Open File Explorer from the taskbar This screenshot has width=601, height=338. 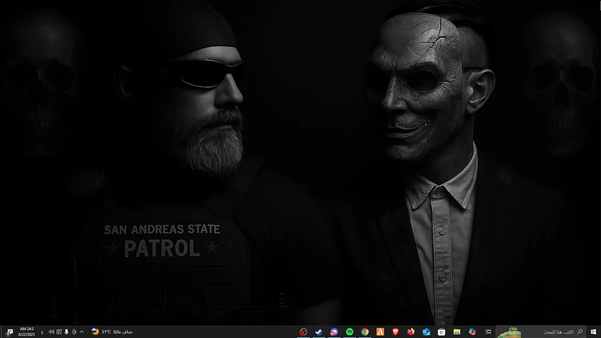(x=456, y=332)
